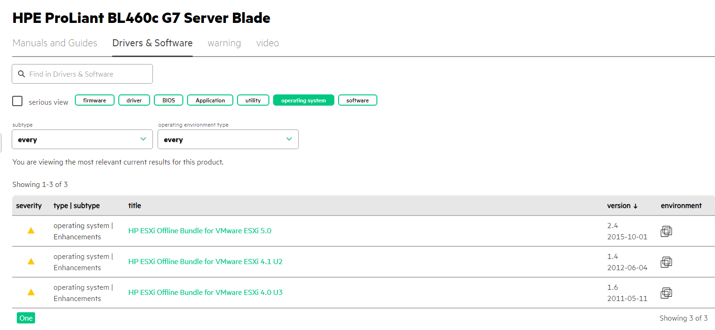Toggle the BIOS filter chip
The height and width of the screenshot is (330, 715).
169,100
